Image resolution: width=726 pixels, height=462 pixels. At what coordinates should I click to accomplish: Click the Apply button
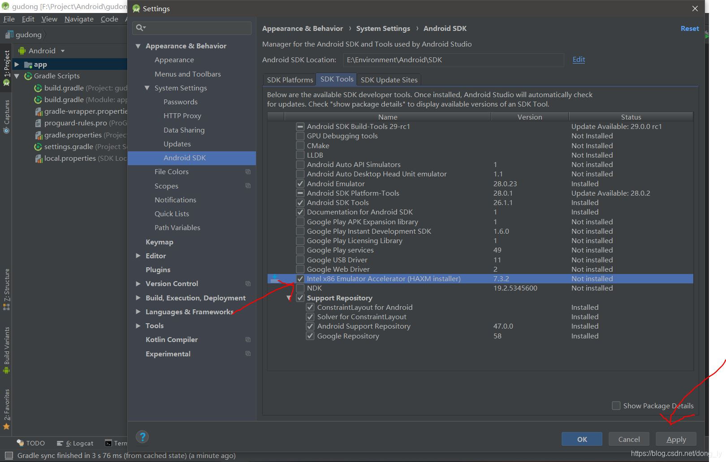676,439
